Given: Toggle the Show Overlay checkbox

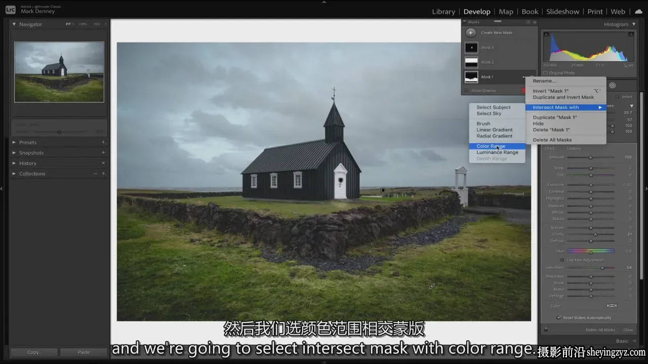Looking at the screenshot, I should [x=467, y=91].
